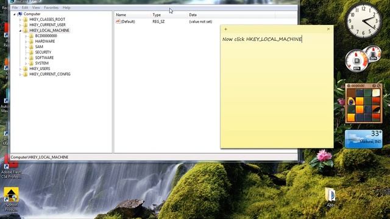
Task: Click the picture puzzle gadget
Action: coord(364,103)
